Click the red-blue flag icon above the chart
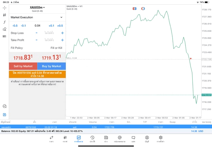This screenshot has width=212, height=148. [134, 9]
